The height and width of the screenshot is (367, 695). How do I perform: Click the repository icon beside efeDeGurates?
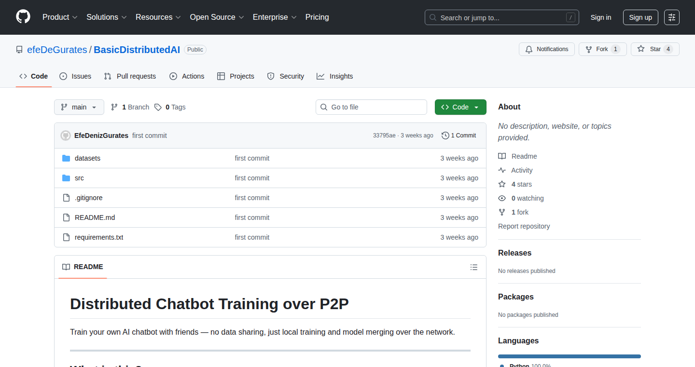click(x=19, y=50)
